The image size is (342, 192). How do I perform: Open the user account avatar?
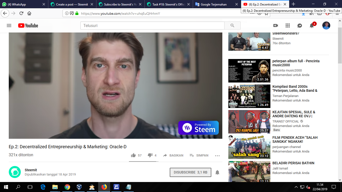(326, 25)
